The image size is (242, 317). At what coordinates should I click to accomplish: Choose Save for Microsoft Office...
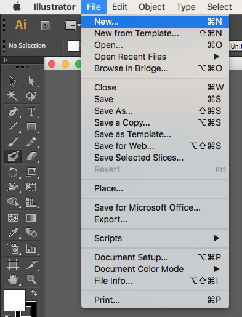(x=155, y=207)
